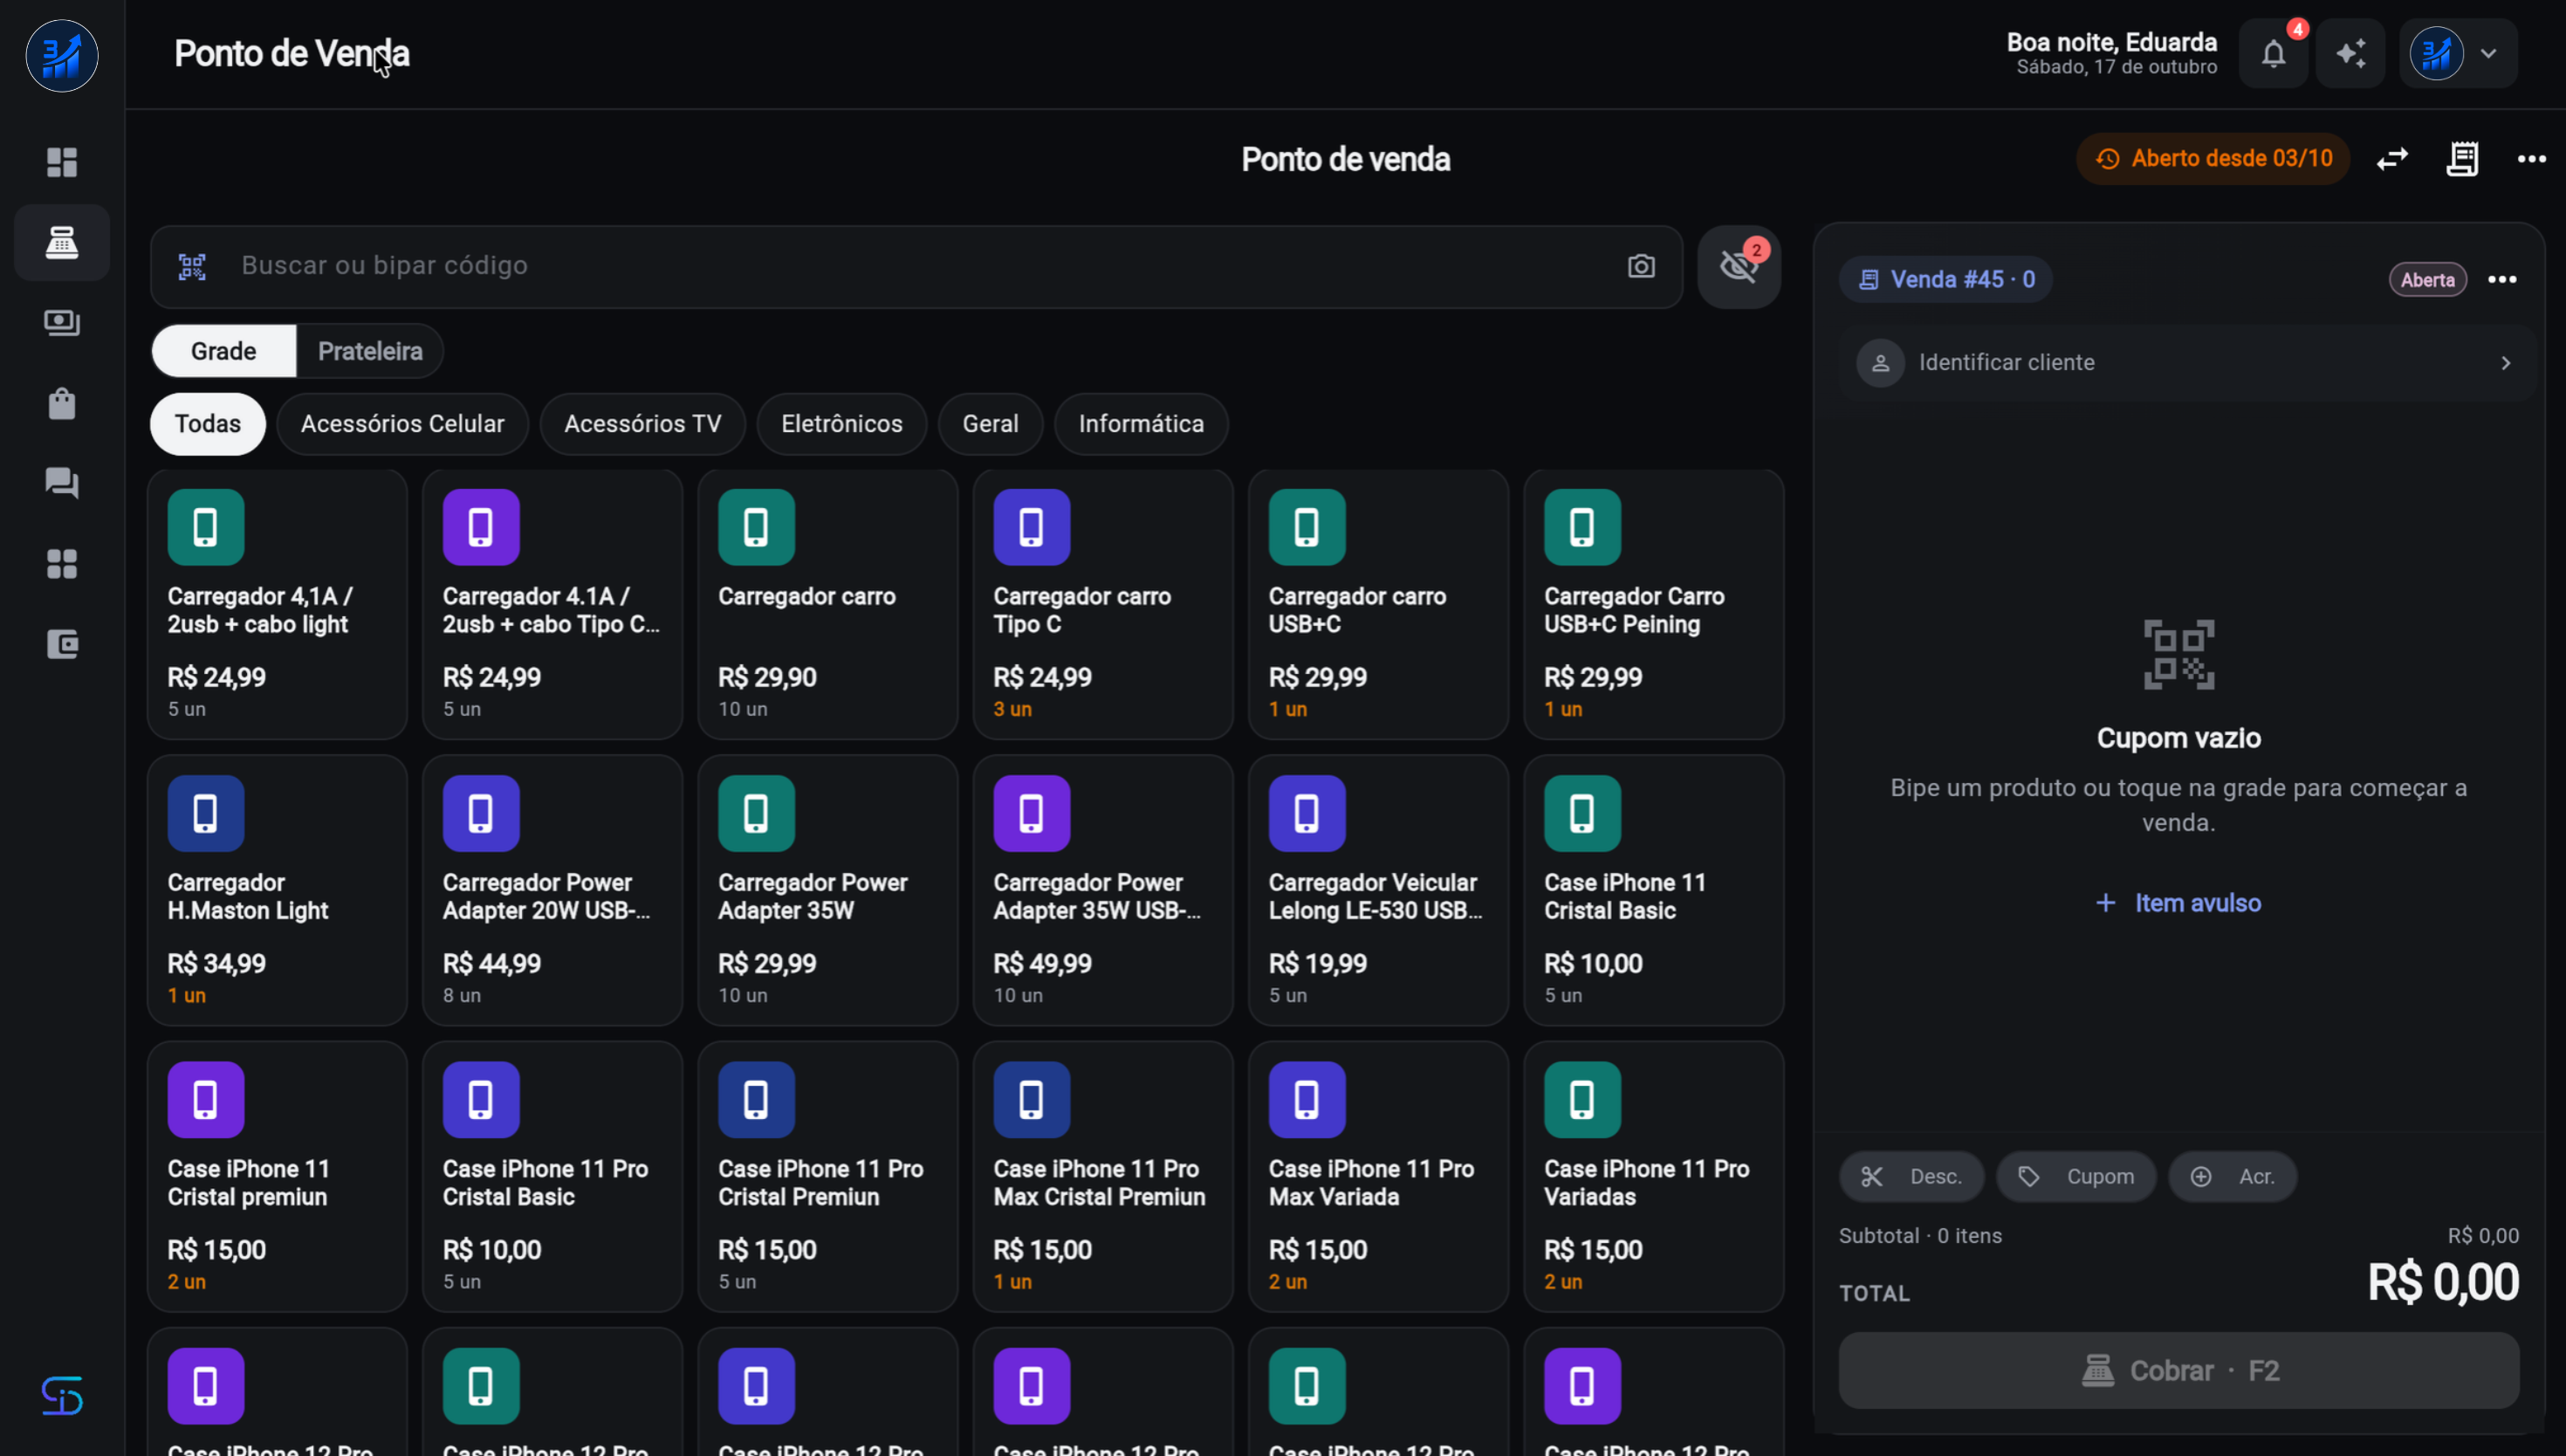Open the payments cash icon in sidebar
The image size is (2566, 1456).
(x=62, y=323)
